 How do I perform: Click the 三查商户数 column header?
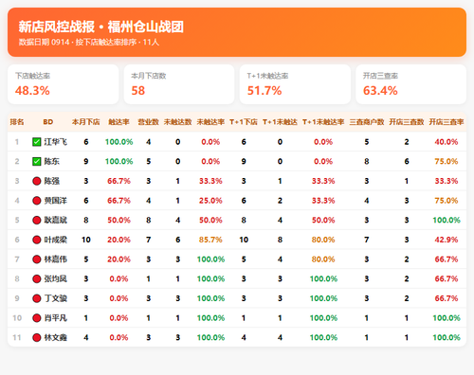[367, 122]
